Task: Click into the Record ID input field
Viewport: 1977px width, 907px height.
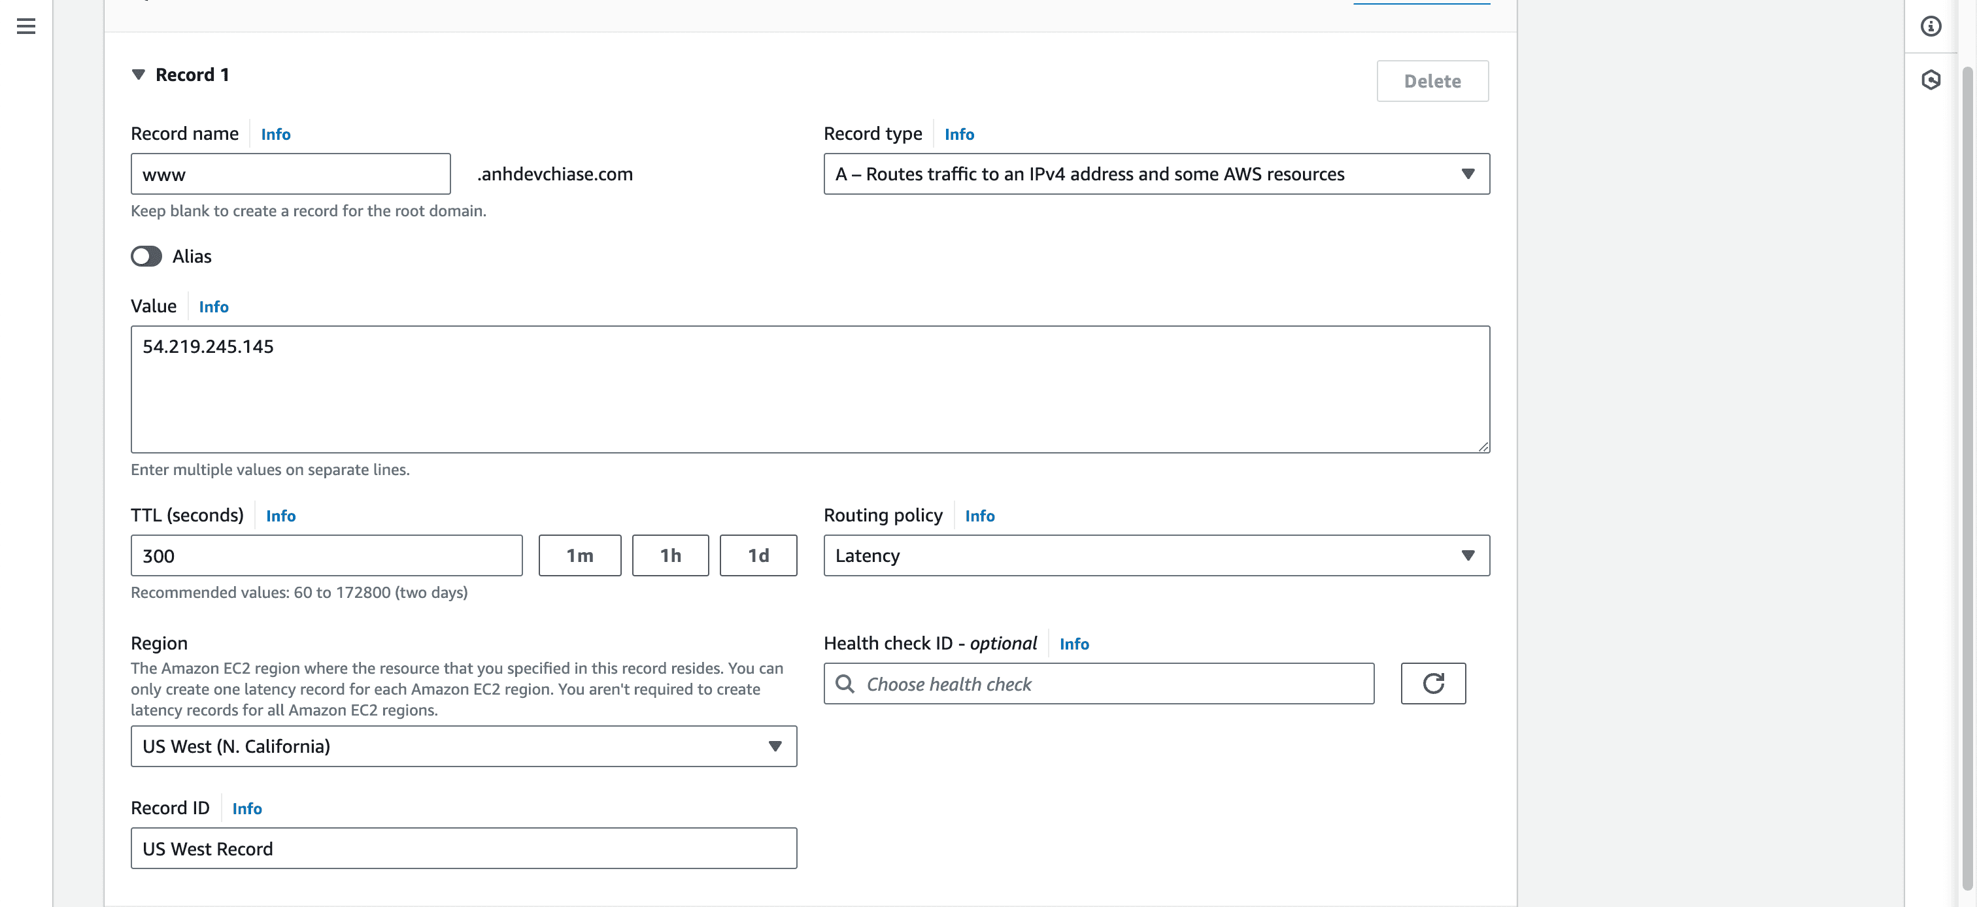Action: pyautogui.click(x=464, y=849)
